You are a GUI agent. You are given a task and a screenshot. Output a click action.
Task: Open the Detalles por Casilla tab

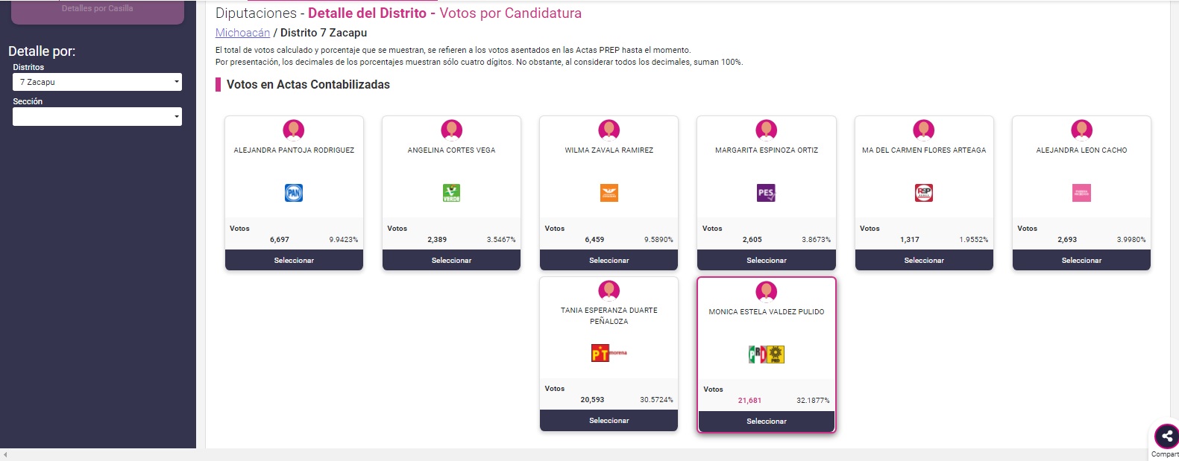pos(97,10)
